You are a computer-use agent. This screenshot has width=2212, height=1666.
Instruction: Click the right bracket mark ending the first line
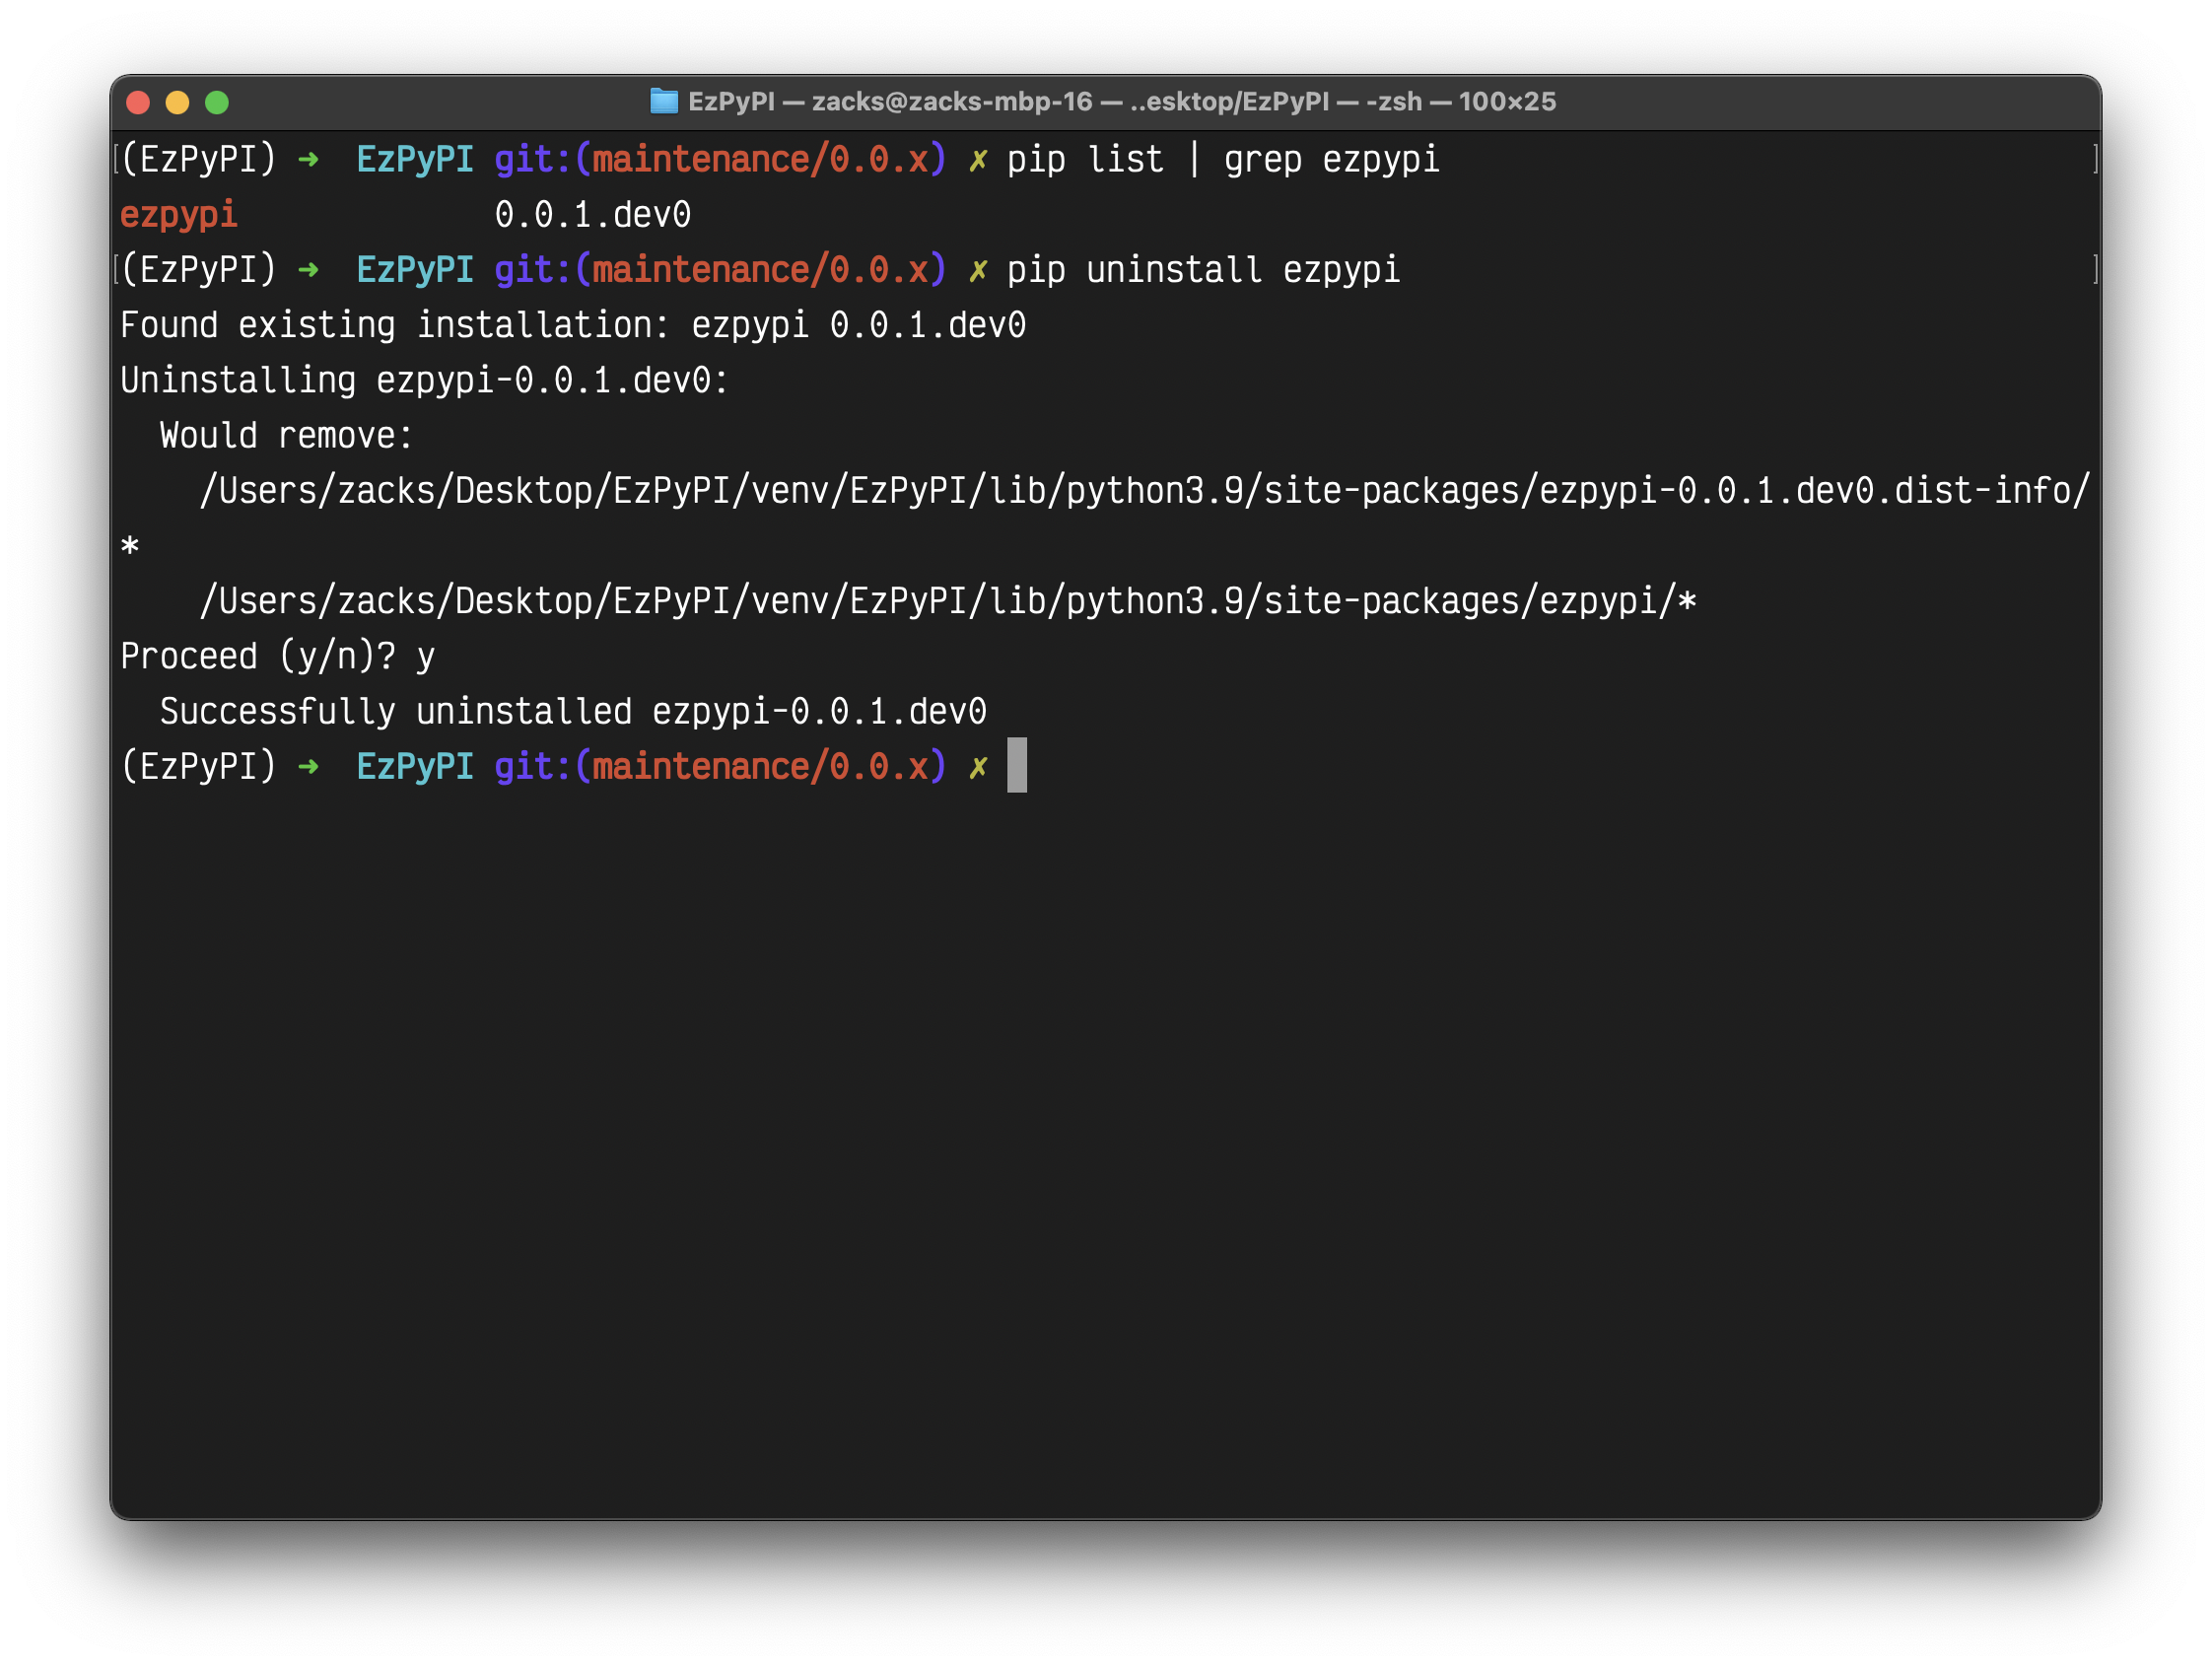(x=2094, y=158)
